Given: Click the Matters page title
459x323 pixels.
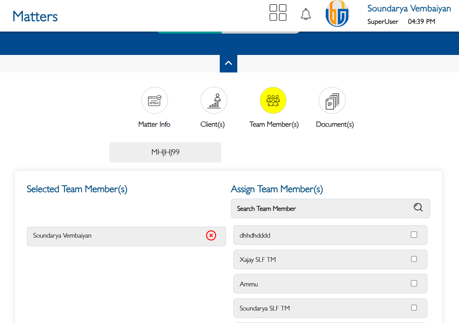Looking at the screenshot, I should pyautogui.click(x=35, y=16).
